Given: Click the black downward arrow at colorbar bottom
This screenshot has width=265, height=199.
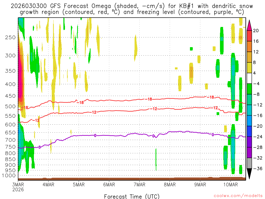Looking at the screenshot, I should click(249, 174).
